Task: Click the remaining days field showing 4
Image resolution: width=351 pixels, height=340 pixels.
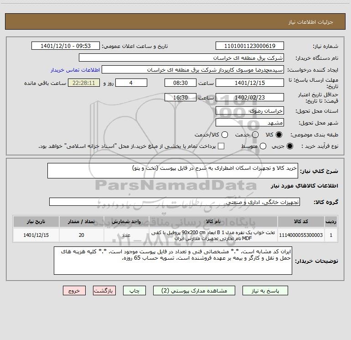Action: [131, 83]
